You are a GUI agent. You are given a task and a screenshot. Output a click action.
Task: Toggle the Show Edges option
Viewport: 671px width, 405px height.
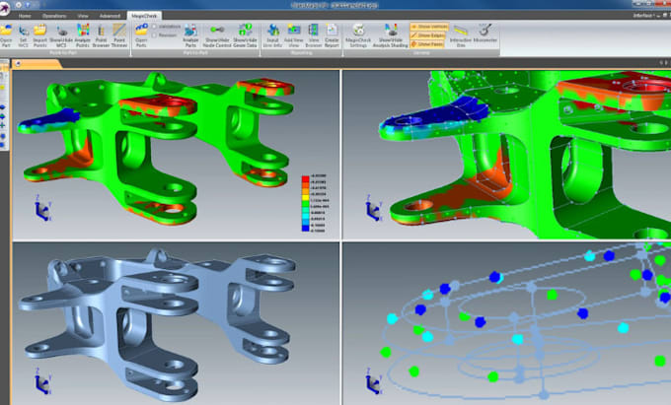pos(427,35)
